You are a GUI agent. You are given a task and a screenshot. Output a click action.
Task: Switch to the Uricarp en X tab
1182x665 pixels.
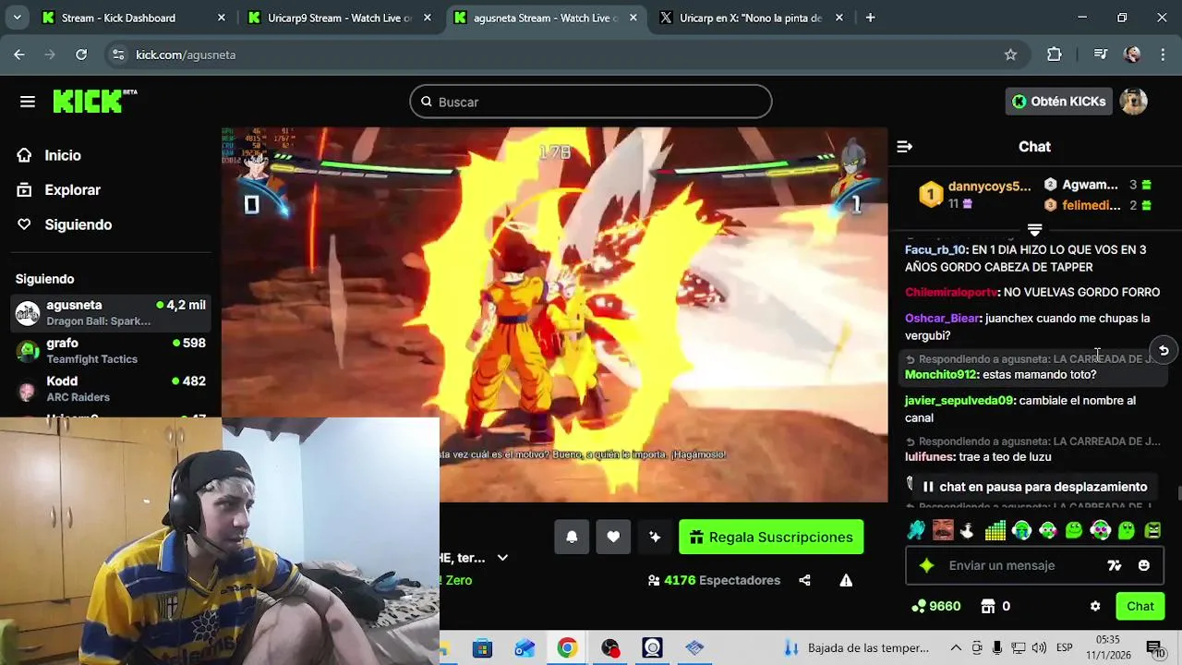pos(750,18)
